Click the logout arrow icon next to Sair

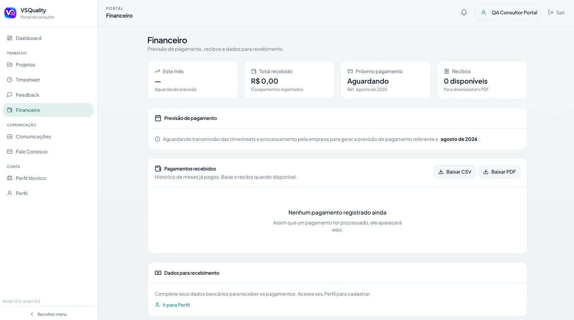click(x=551, y=13)
